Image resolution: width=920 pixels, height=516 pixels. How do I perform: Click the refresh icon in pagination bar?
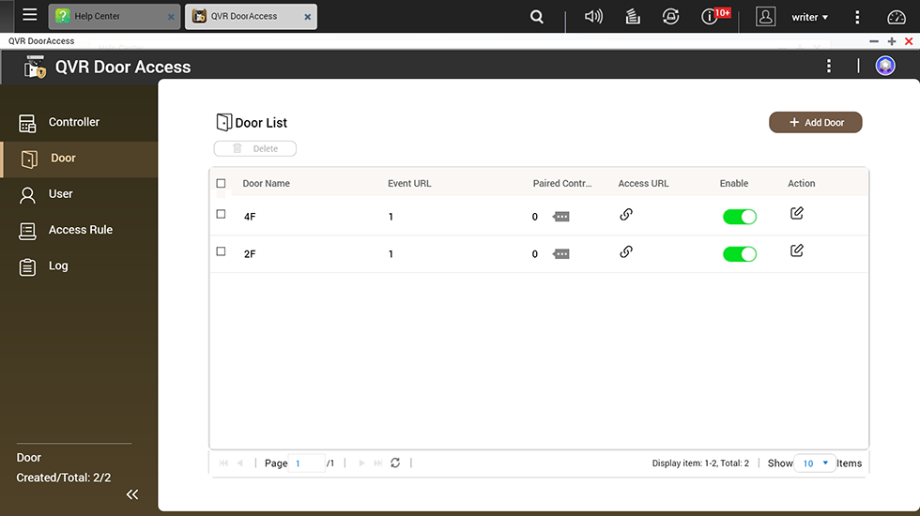395,463
